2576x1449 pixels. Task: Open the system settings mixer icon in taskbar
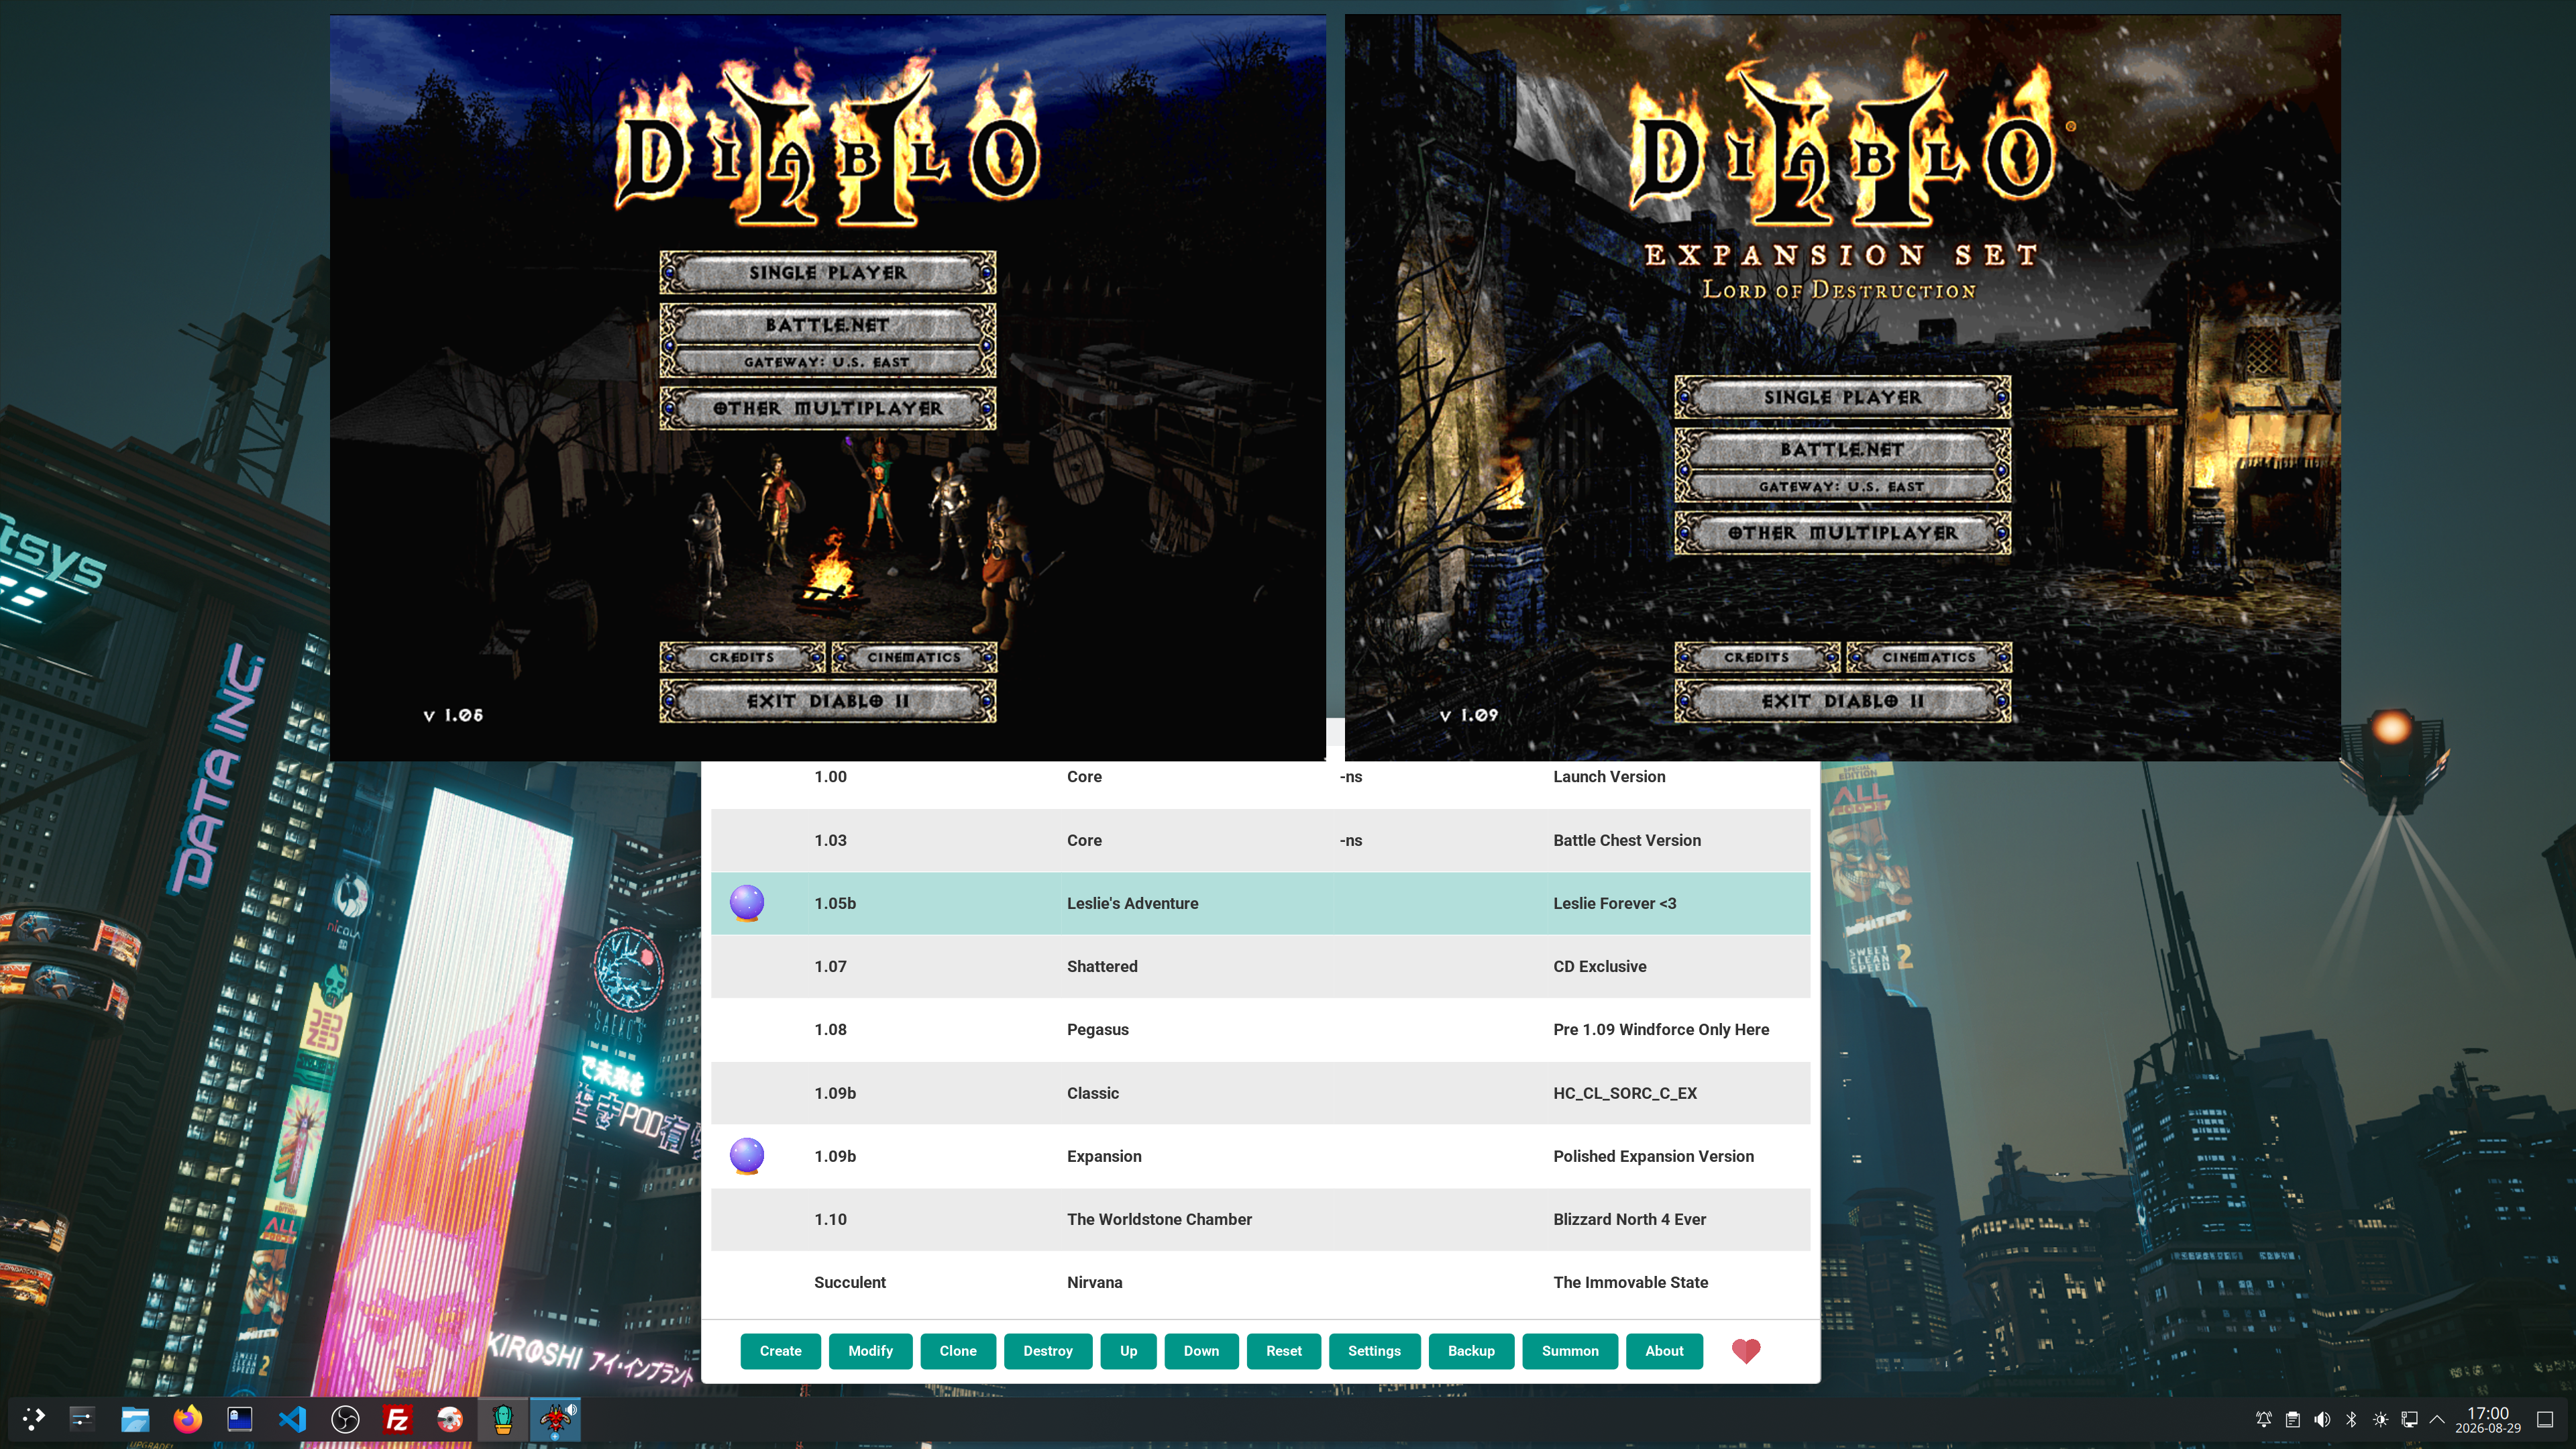82,1418
